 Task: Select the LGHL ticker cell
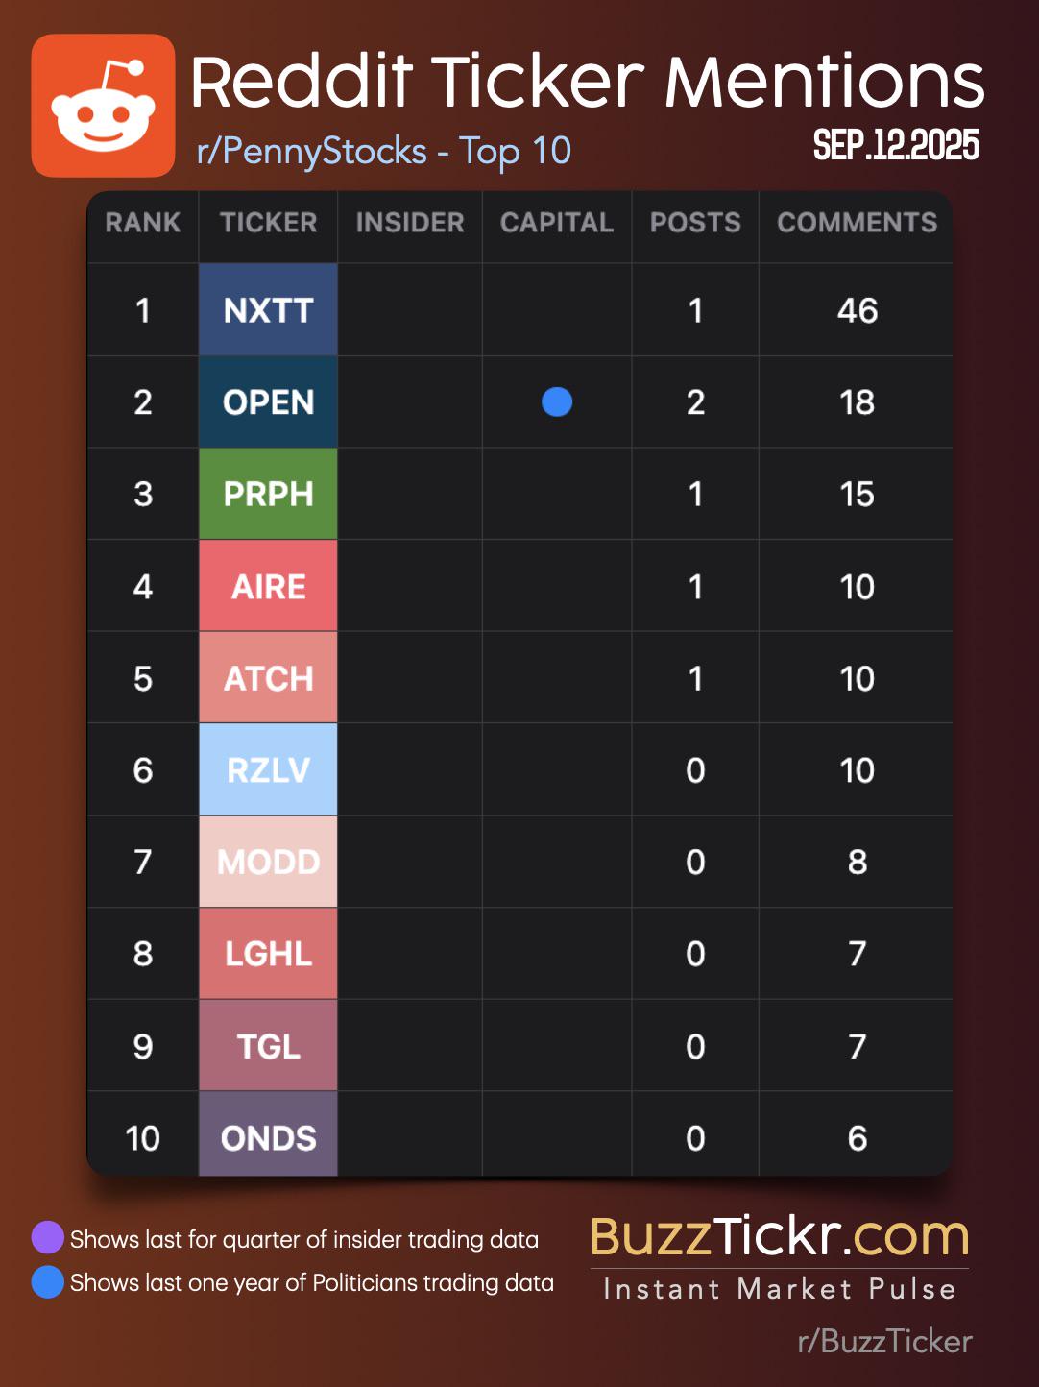point(268,954)
